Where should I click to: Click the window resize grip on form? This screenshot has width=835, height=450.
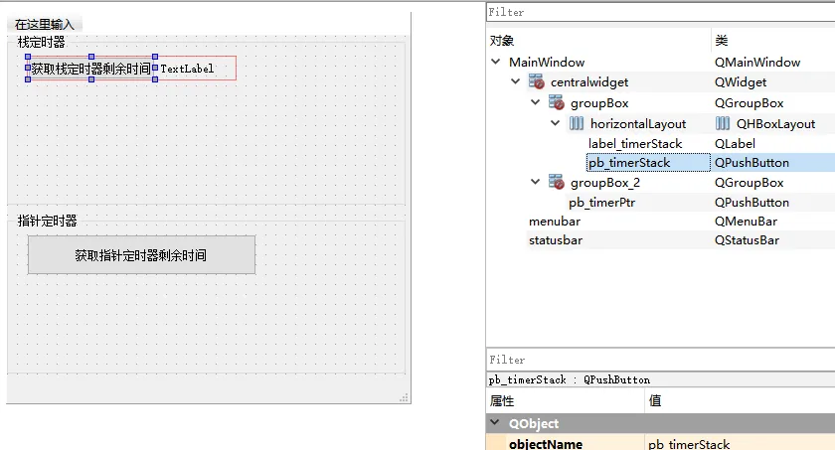pos(405,397)
